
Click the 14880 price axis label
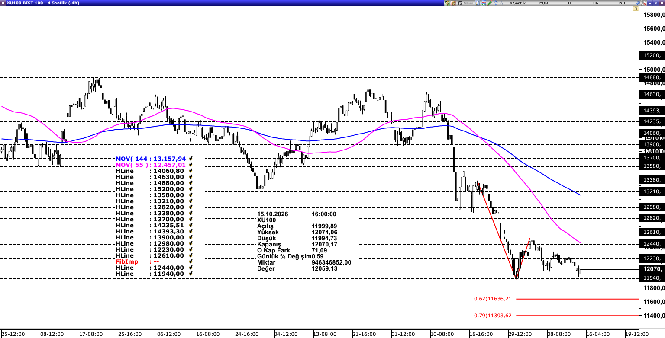coord(652,77)
